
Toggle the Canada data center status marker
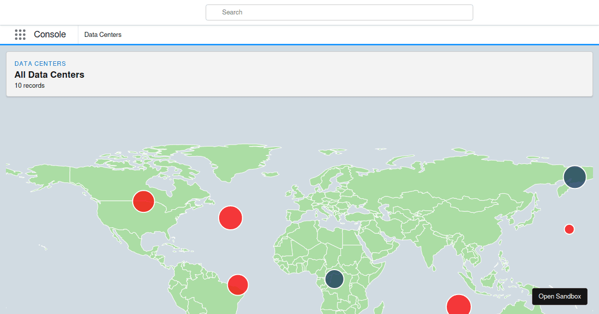(144, 201)
